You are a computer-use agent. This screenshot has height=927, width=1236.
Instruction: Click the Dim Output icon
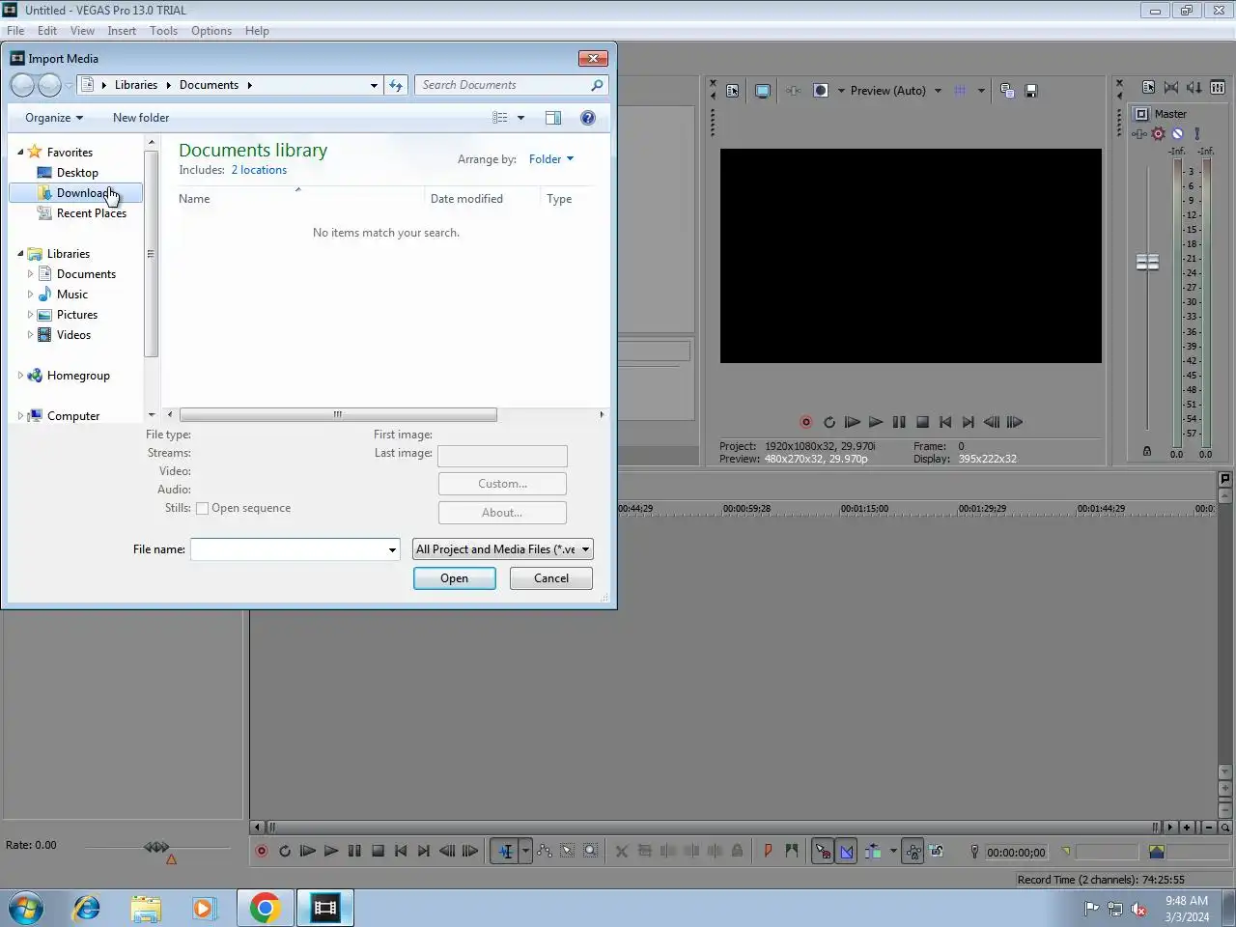[x=1194, y=88]
